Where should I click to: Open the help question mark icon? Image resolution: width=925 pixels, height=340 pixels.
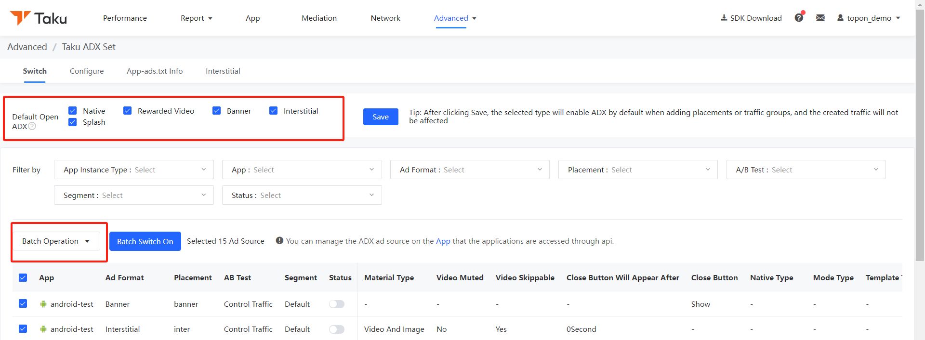point(799,18)
